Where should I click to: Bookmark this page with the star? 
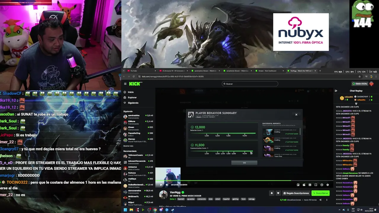359,77
